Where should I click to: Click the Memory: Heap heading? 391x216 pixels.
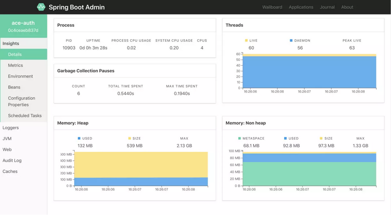click(x=73, y=123)
